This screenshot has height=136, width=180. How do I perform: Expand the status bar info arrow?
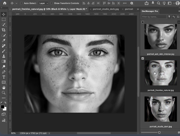[49, 133]
